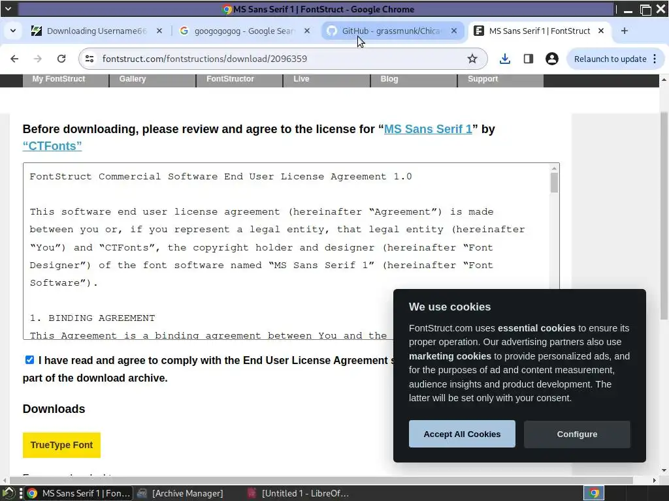The width and height of the screenshot is (669, 501).
Task: Close the GitHub grassmunk tab
Action: (454, 31)
